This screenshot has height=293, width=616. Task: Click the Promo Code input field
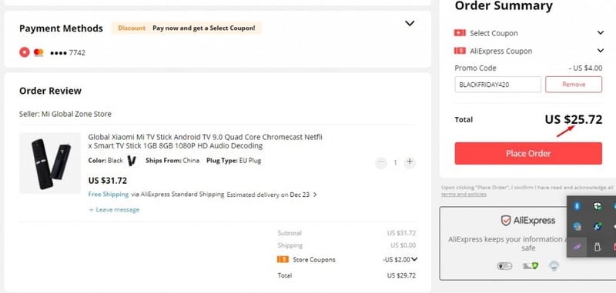pos(497,85)
